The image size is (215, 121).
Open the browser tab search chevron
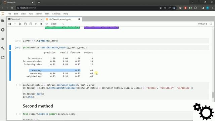pyautogui.click(x=192, y=2)
